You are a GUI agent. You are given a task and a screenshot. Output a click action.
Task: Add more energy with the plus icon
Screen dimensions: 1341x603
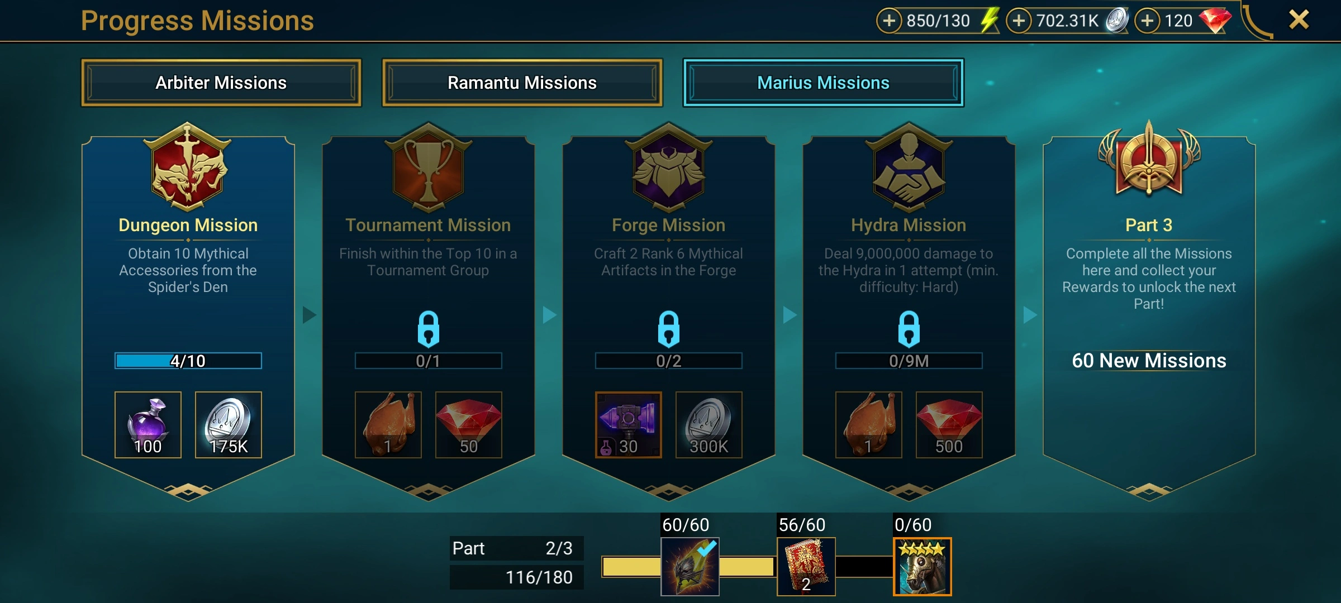coord(889,21)
